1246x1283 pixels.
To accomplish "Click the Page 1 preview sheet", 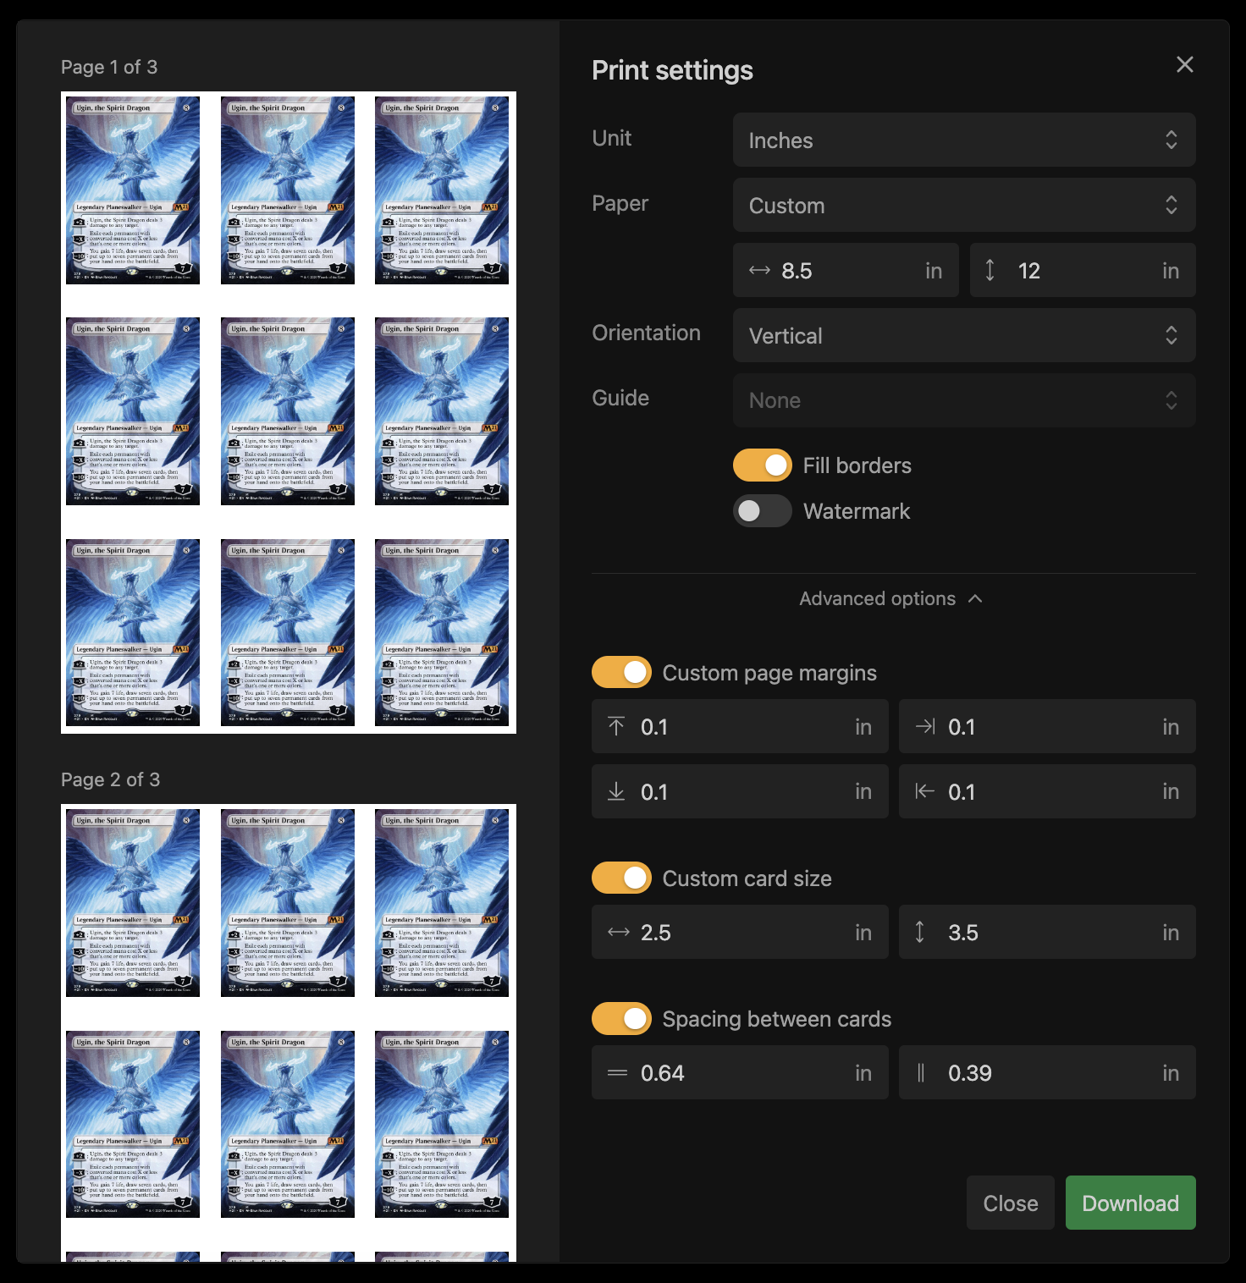I will [289, 412].
